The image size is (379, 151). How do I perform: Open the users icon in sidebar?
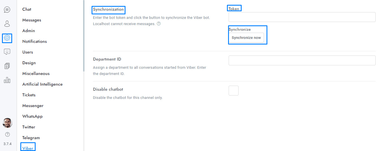7,23
